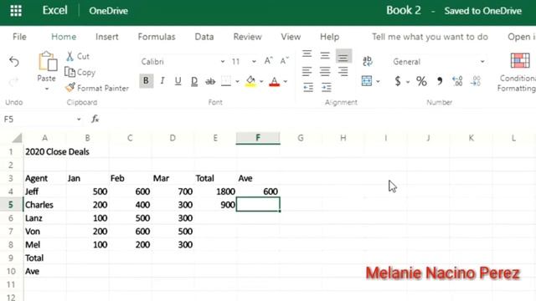Switch to the Insert tab
Screen dimensions: 536x301
point(107,37)
